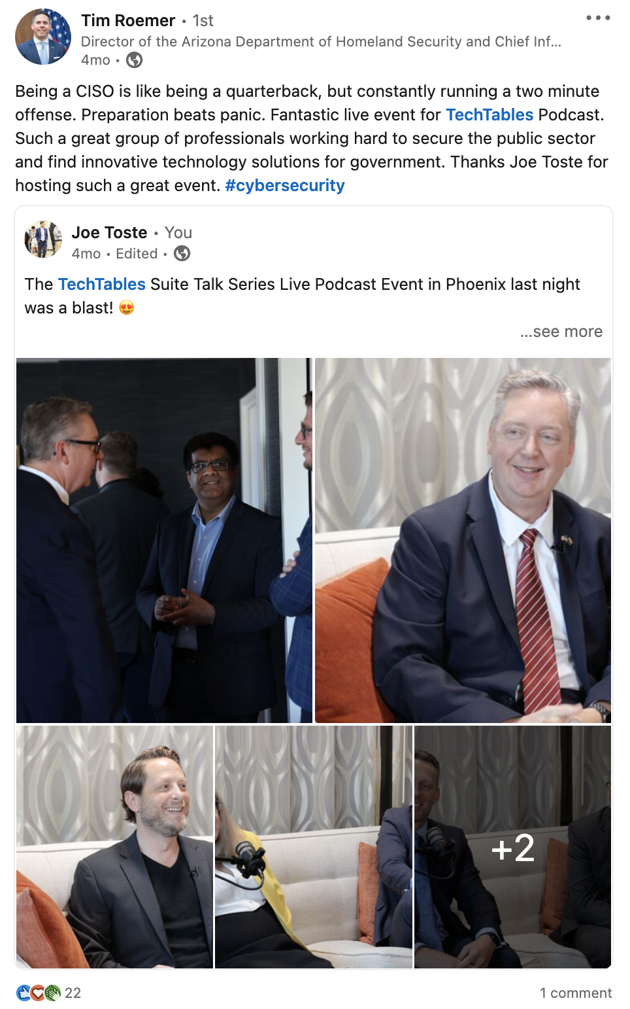The width and height of the screenshot is (630, 1009).
Task: Open the three-dot post options menu
Action: click(x=597, y=18)
